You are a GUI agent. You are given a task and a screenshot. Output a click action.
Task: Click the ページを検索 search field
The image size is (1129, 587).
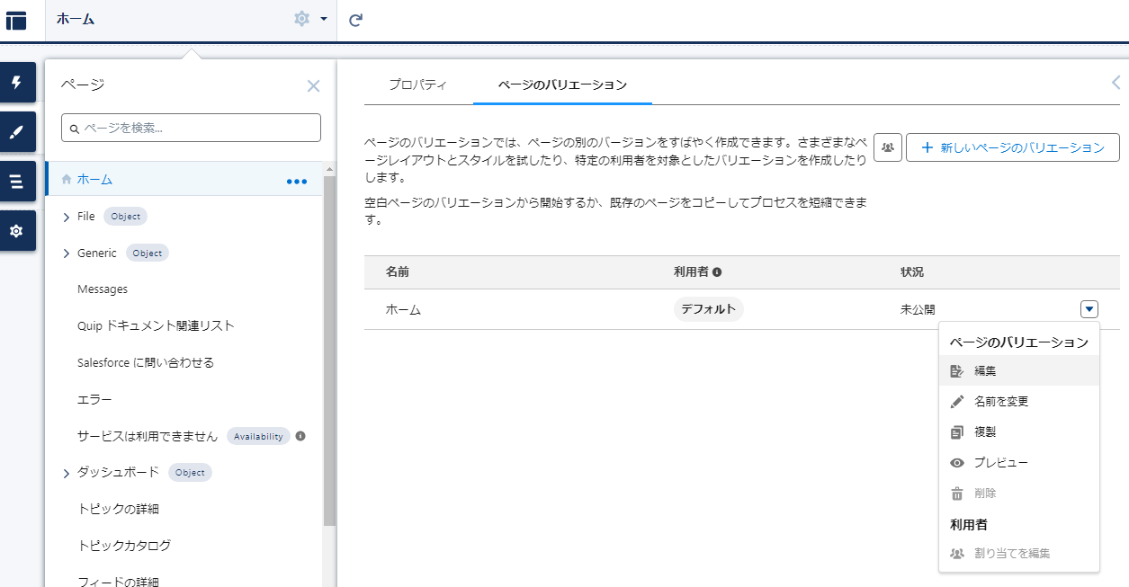click(191, 128)
